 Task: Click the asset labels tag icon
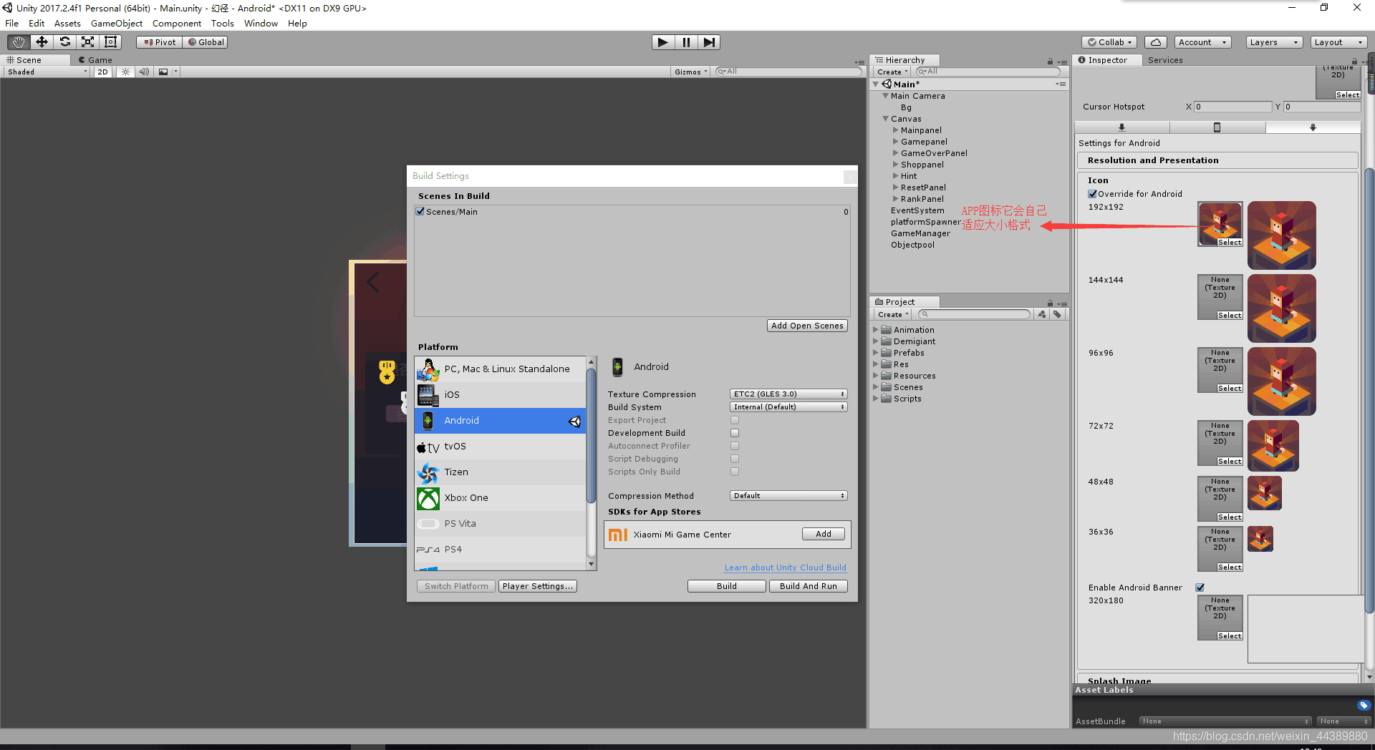point(1364,705)
